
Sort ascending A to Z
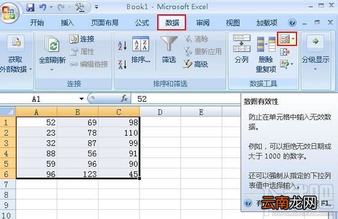pos(122,46)
